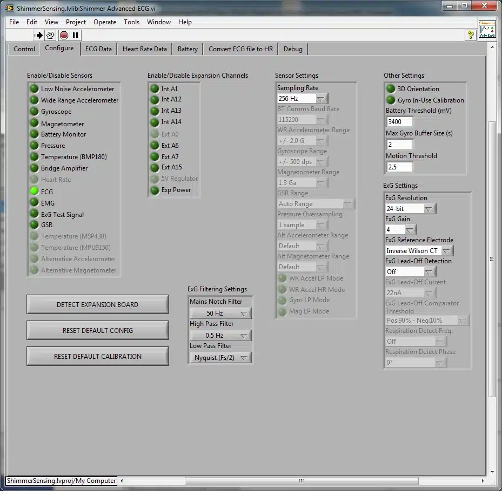Enable the Bridge Amplifier LED
Viewport: 502px width, 491px height.
click(34, 168)
